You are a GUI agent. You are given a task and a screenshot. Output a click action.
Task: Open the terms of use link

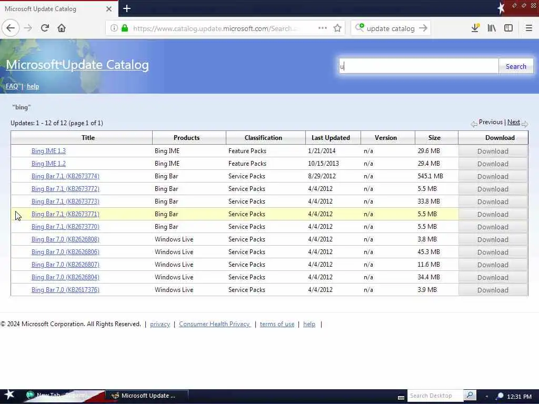coord(277,324)
